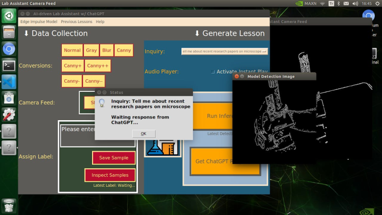
Task: Open the Edge Impulse Model menu
Action: tap(39, 22)
